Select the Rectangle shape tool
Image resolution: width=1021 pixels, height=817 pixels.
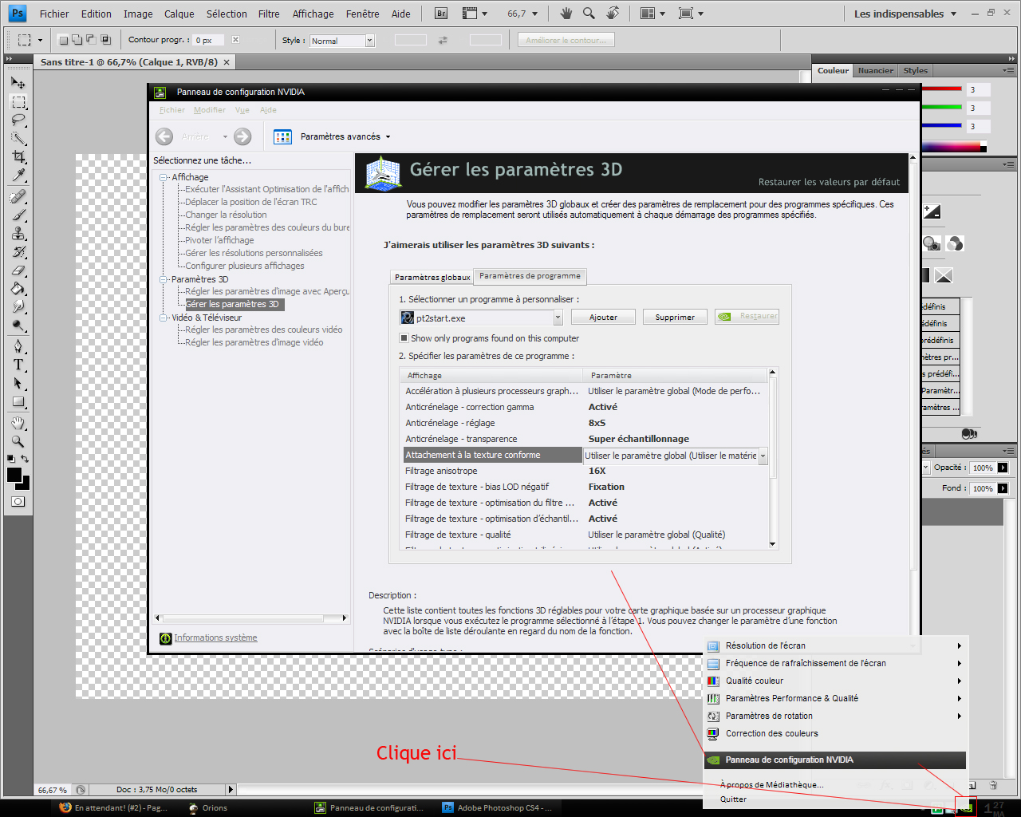18,401
